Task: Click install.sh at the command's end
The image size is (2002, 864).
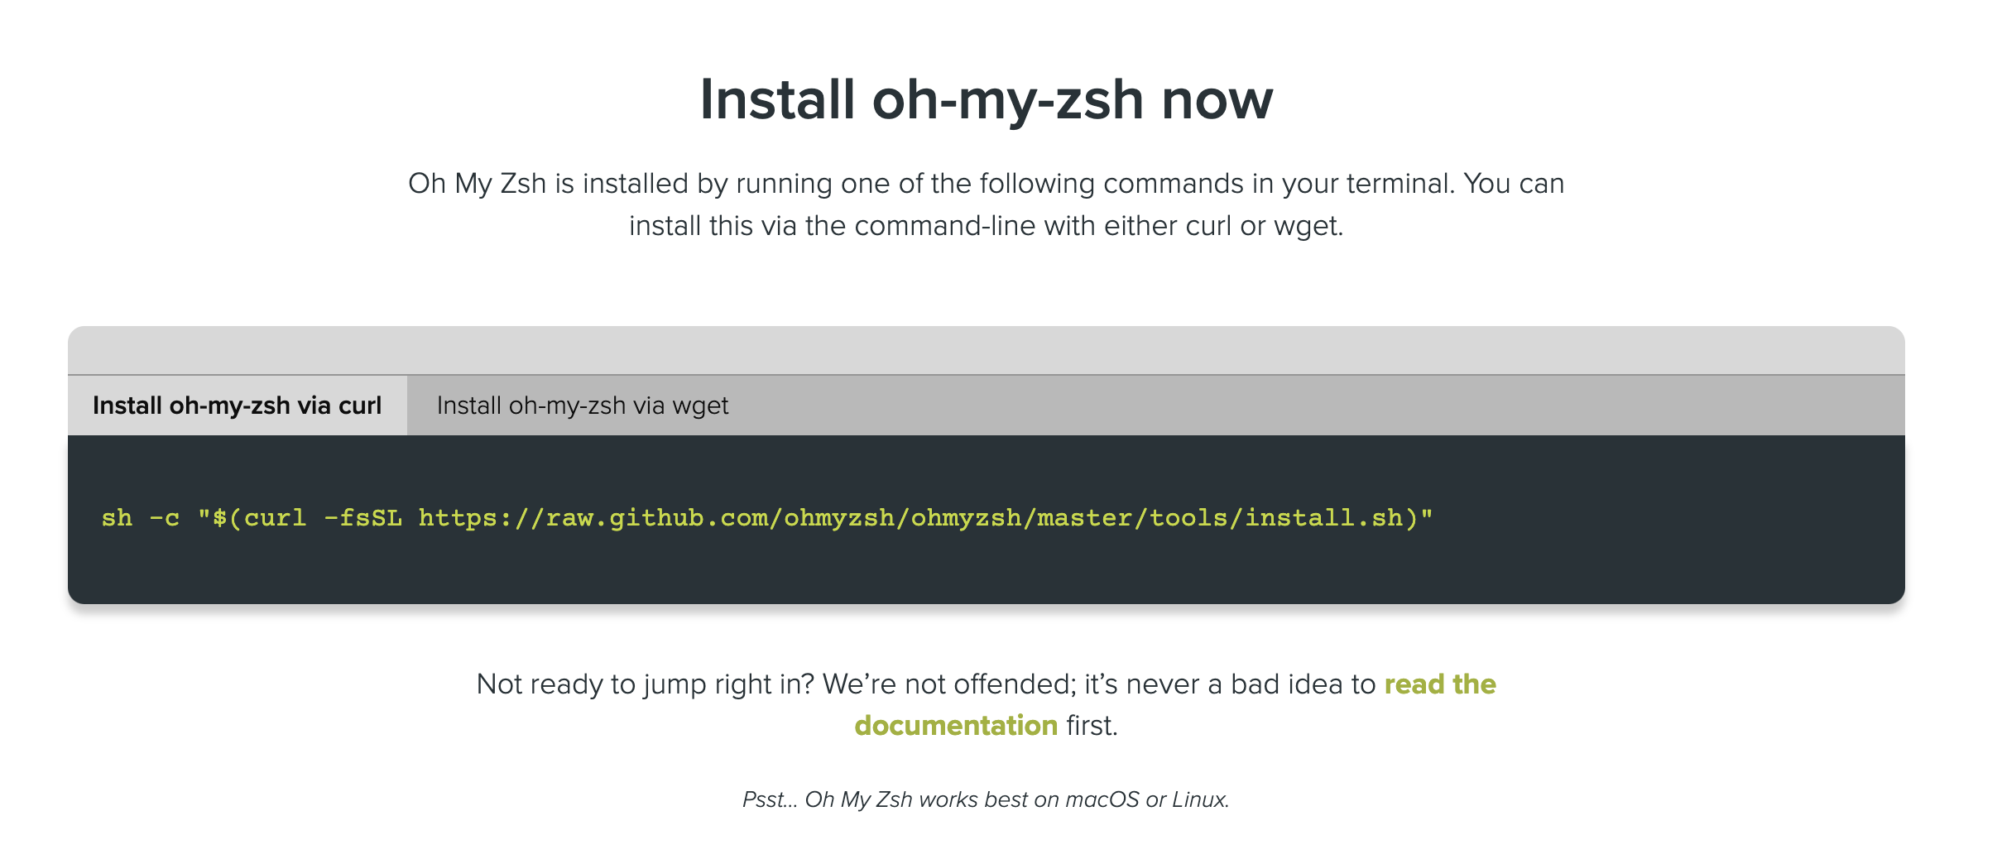Action: click(1323, 518)
